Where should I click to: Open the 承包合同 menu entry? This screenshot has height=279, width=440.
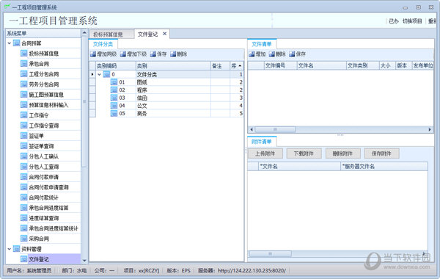coord(39,64)
